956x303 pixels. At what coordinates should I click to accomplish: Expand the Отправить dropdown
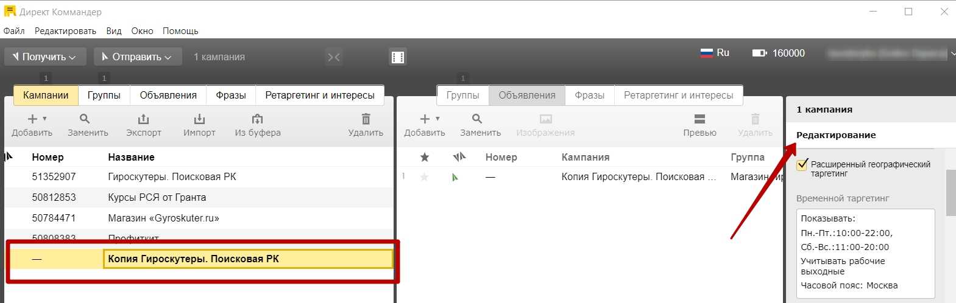[137, 57]
